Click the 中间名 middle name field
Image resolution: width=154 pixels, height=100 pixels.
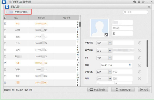(x=122, y=28)
